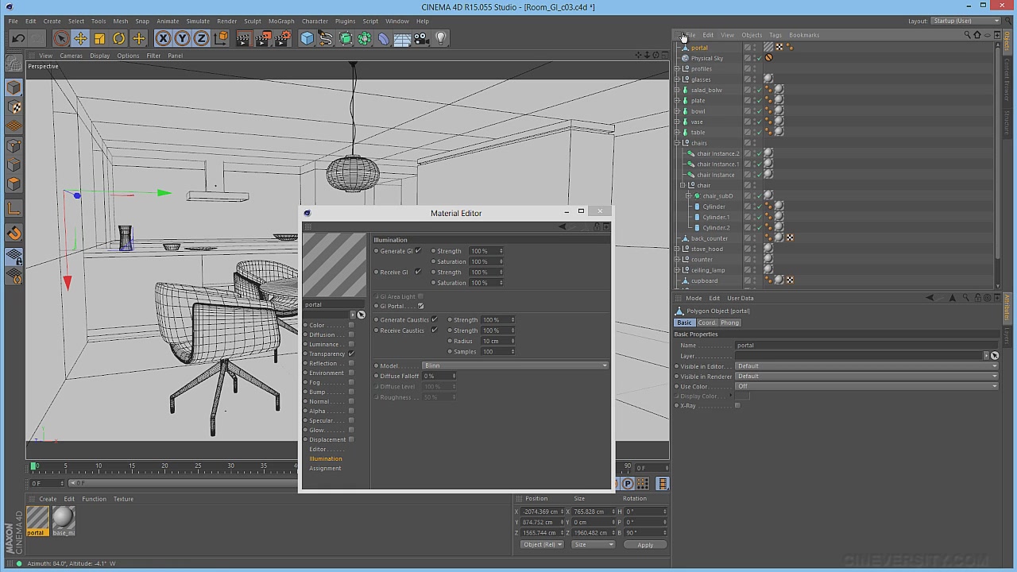Image resolution: width=1017 pixels, height=572 pixels.
Task: Click the mouse pointer icon in Material Editor
Action: click(361, 315)
